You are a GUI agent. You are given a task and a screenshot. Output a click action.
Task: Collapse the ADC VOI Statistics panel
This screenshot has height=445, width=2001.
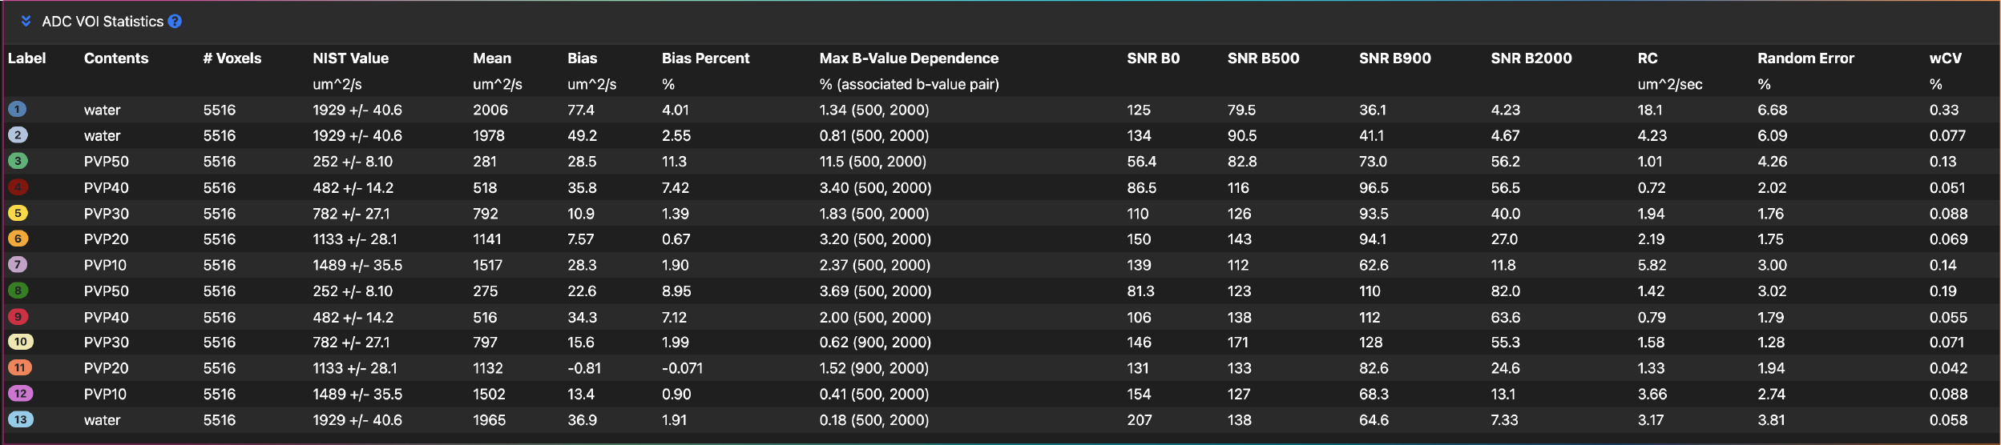coord(26,21)
